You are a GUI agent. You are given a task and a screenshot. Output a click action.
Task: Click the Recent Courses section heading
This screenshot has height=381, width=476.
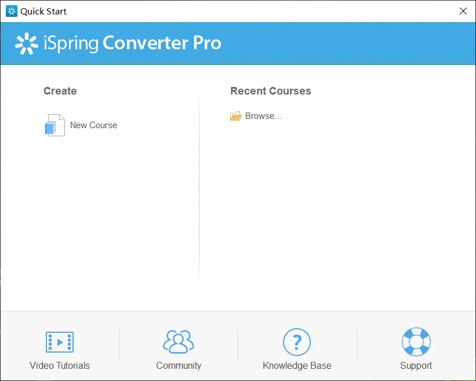point(270,91)
